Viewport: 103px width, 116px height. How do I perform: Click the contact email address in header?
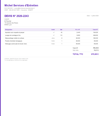[24, 8]
